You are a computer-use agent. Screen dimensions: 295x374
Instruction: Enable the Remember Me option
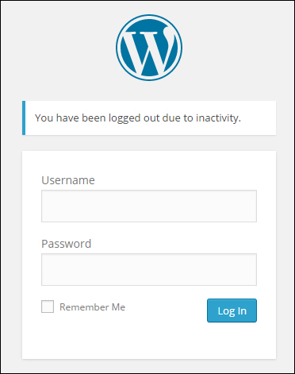pos(48,307)
